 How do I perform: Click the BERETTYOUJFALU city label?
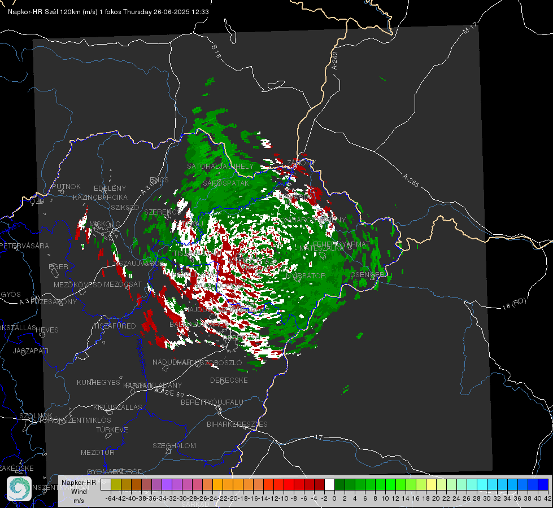point(212,402)
